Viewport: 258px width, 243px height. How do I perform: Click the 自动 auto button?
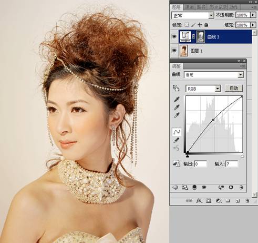(x=234, y=88)
